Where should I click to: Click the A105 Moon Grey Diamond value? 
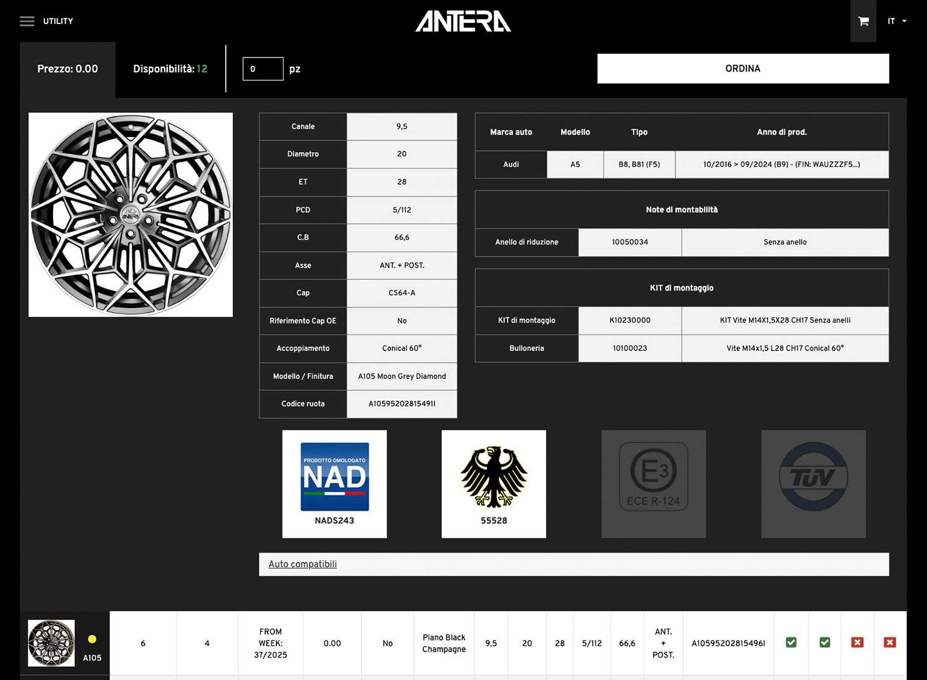402,376
